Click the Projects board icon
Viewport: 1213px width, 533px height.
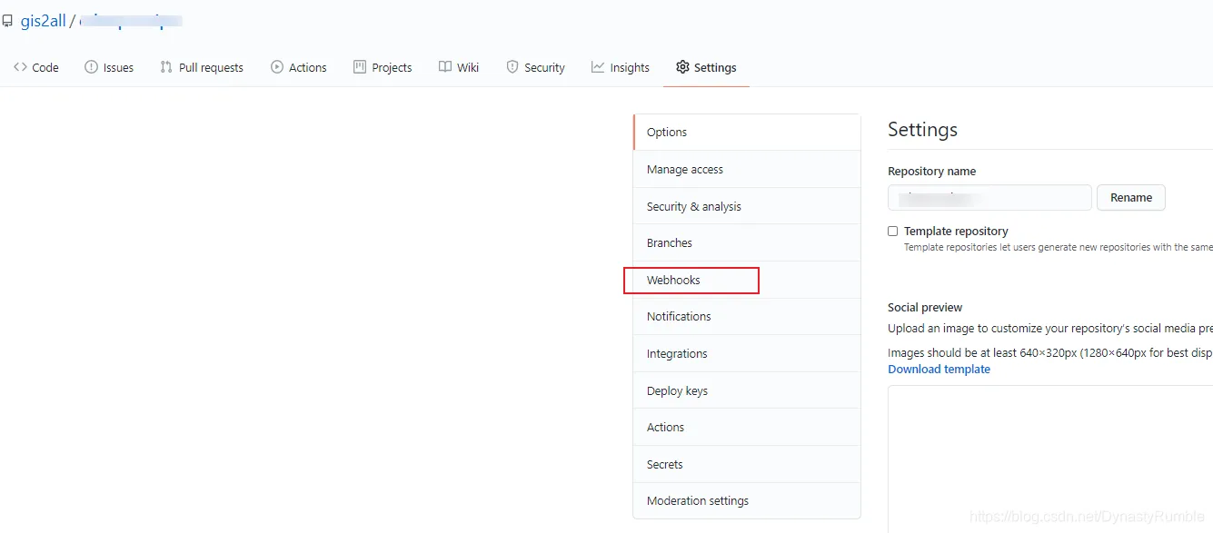tap(360, 67)
